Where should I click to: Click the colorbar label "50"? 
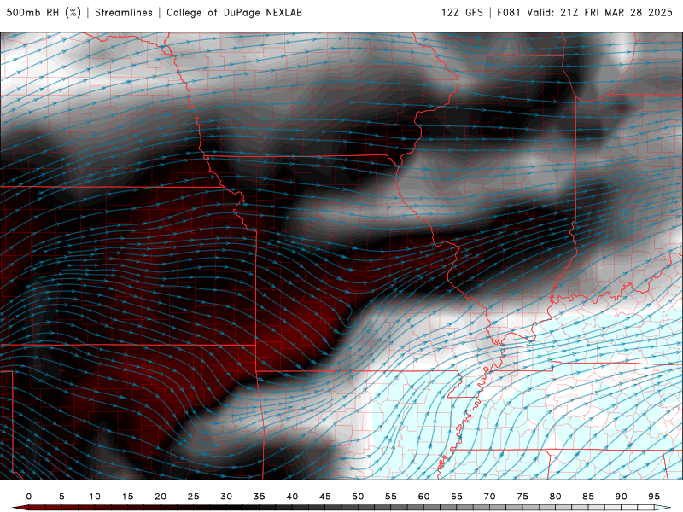358,497
